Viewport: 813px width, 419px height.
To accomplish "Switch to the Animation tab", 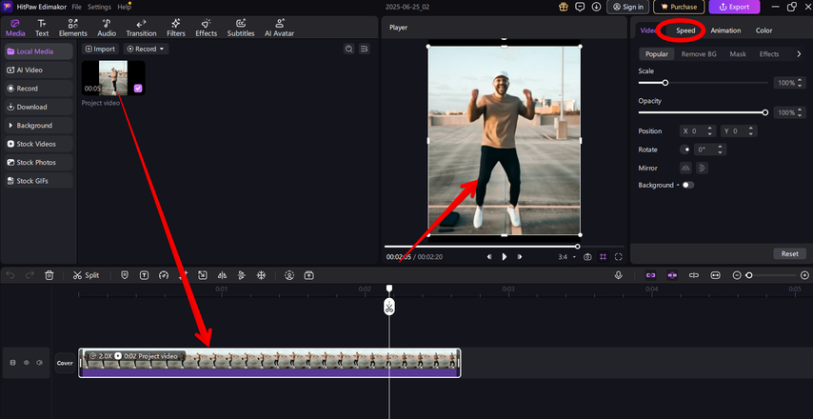I will tap(725, 30).
